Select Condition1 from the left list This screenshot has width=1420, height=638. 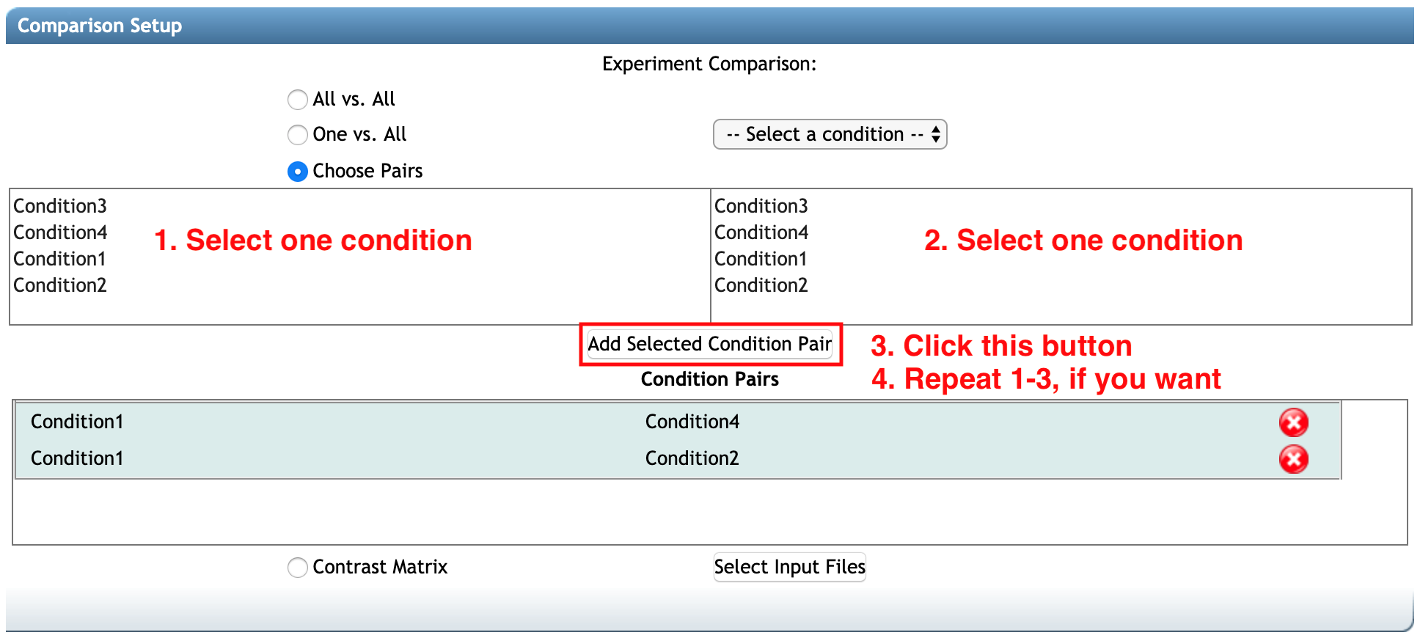59,258
